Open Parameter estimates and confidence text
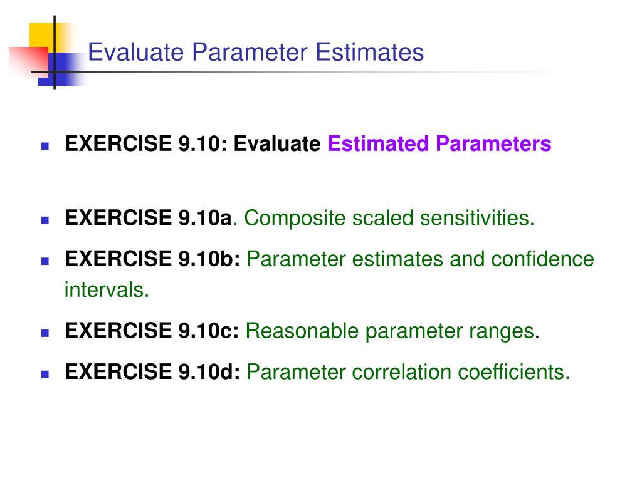This screenshot has width=642, height=481. tap(420, 259)
